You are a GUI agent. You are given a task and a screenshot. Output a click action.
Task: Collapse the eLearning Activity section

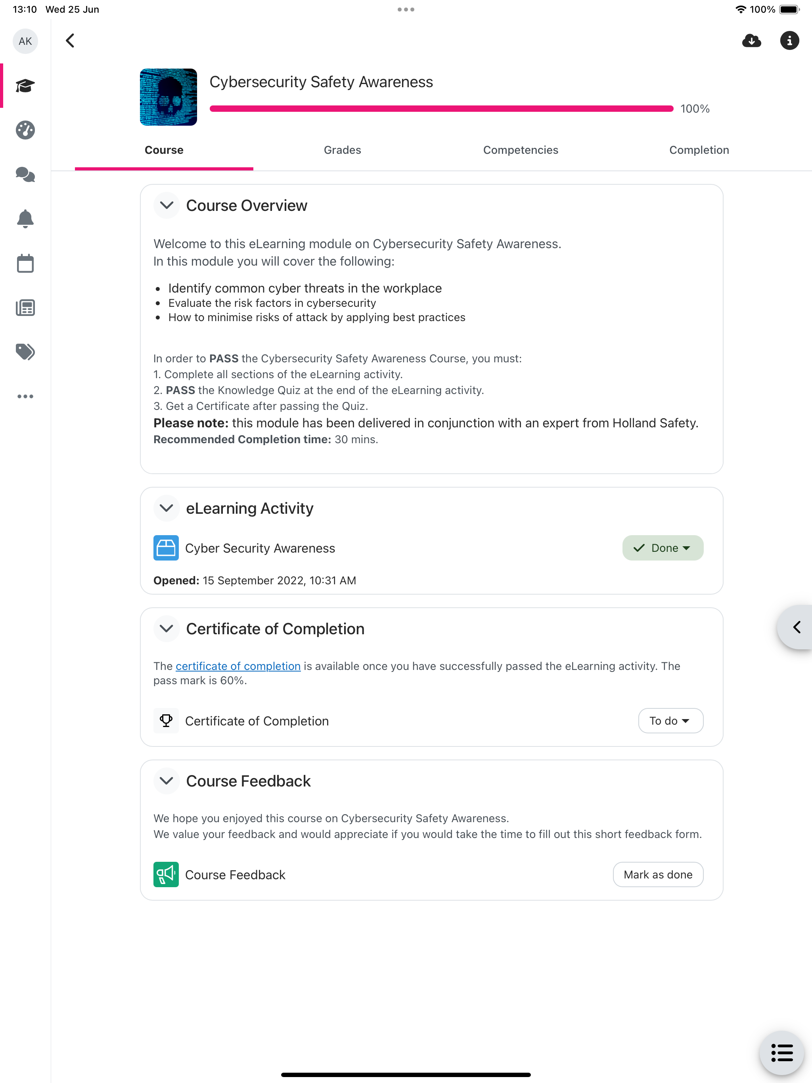tap(167, 508)
